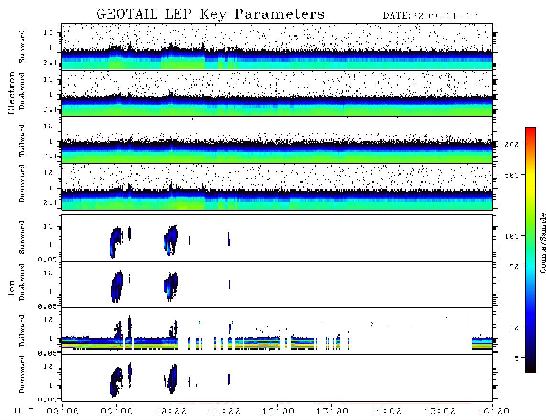Click the Electron "Sunward" panel label
This screenshot has height=420, width=546.
pyautogui.click(x=22, y=47)
